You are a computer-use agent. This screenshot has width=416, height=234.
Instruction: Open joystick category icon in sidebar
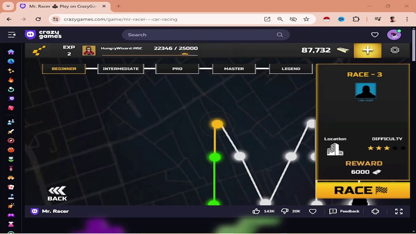(11, 196)
